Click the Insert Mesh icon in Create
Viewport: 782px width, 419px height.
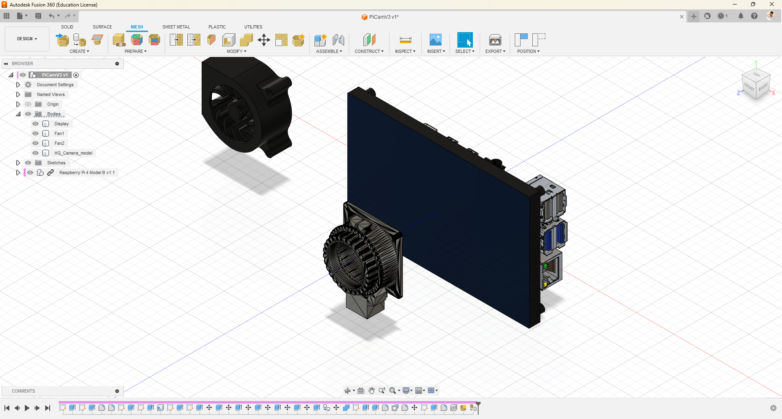[62, 40]
